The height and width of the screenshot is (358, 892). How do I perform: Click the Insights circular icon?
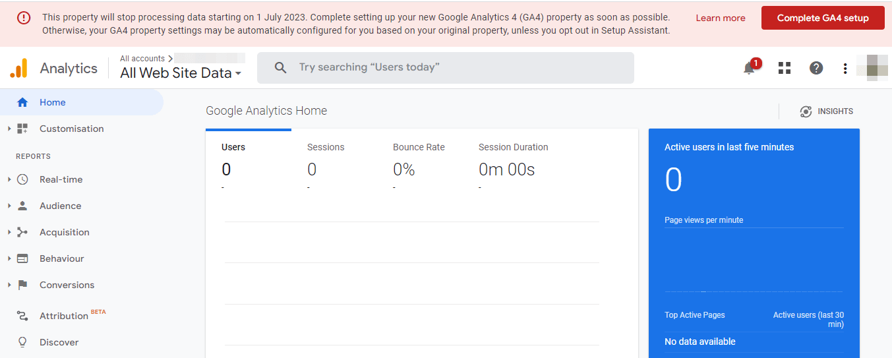click(806, 111)
